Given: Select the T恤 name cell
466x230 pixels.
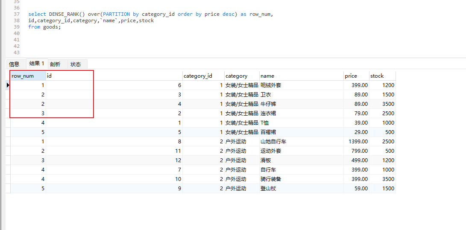Looking at the screenshot, I should tap(302, 122).
